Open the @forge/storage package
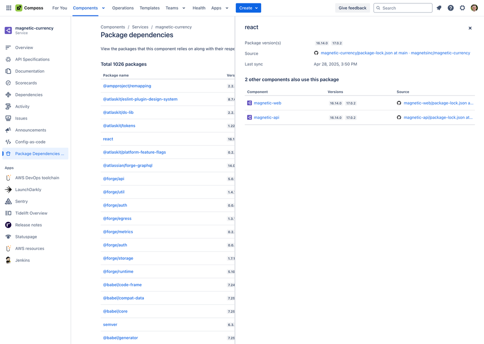The image size is (484, 344). click(x=118, y=258)
